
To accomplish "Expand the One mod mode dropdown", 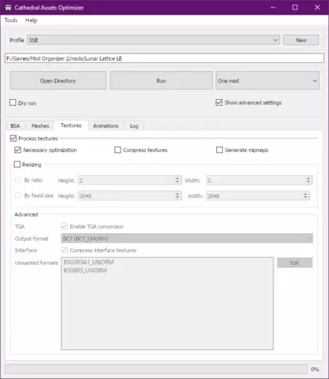I will point(267,80).
